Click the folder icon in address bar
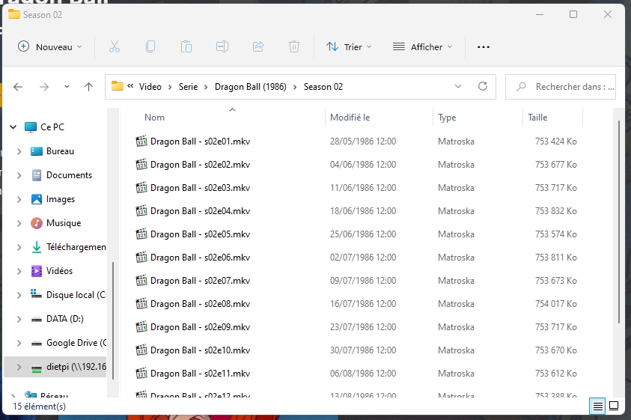 (117, 86)
